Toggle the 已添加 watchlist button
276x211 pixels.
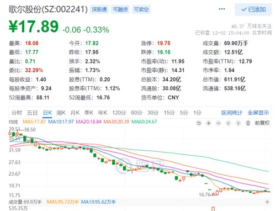pyautogui.click(x=253, y=9)
